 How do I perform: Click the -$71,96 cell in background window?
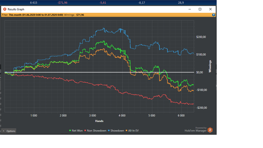(x=62, y=3)
